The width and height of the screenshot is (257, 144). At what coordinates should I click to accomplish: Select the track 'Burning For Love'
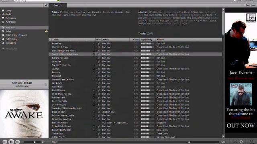coord(60,58)
